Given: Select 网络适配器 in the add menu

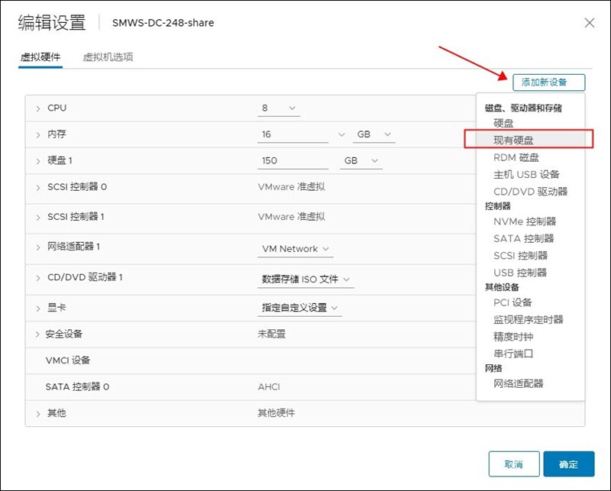Looking at the screenshot, I should tap(519, 383).
